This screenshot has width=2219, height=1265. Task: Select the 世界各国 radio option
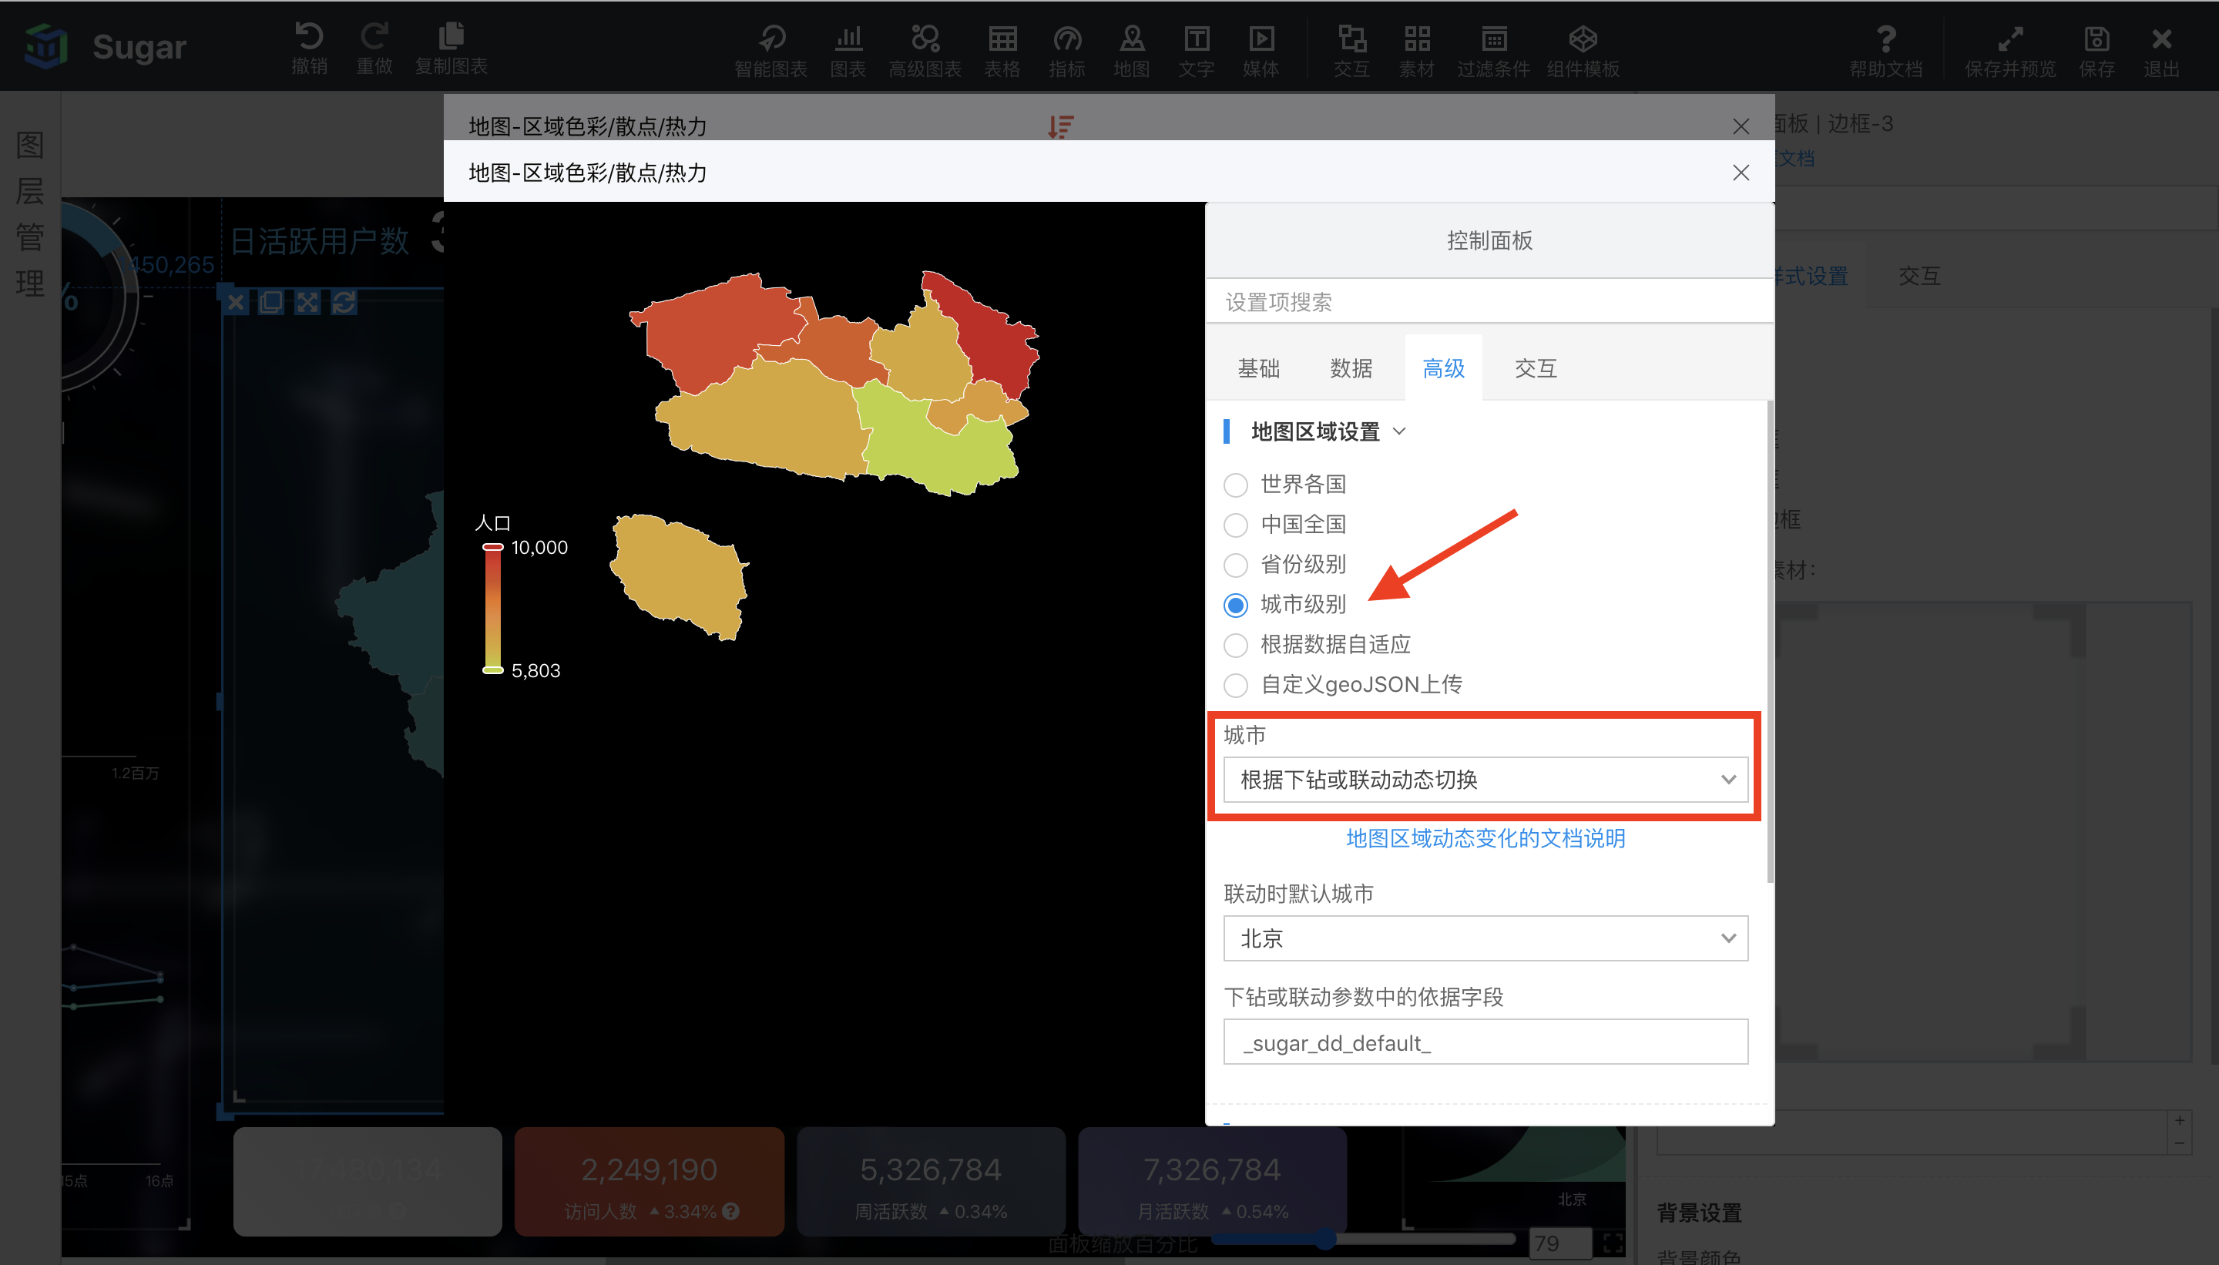(x=1236, y=485)
